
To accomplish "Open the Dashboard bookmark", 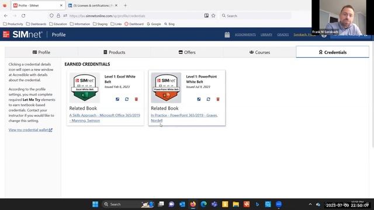I will point(134,24).
